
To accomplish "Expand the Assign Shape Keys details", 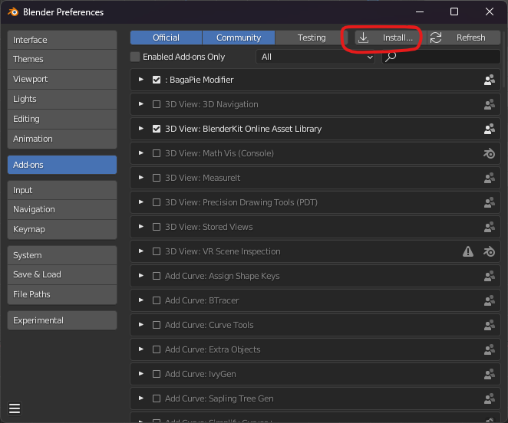I will pos(141,276).
